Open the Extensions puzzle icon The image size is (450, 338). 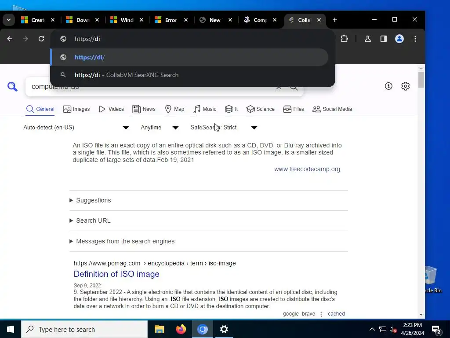pos(344,39)
